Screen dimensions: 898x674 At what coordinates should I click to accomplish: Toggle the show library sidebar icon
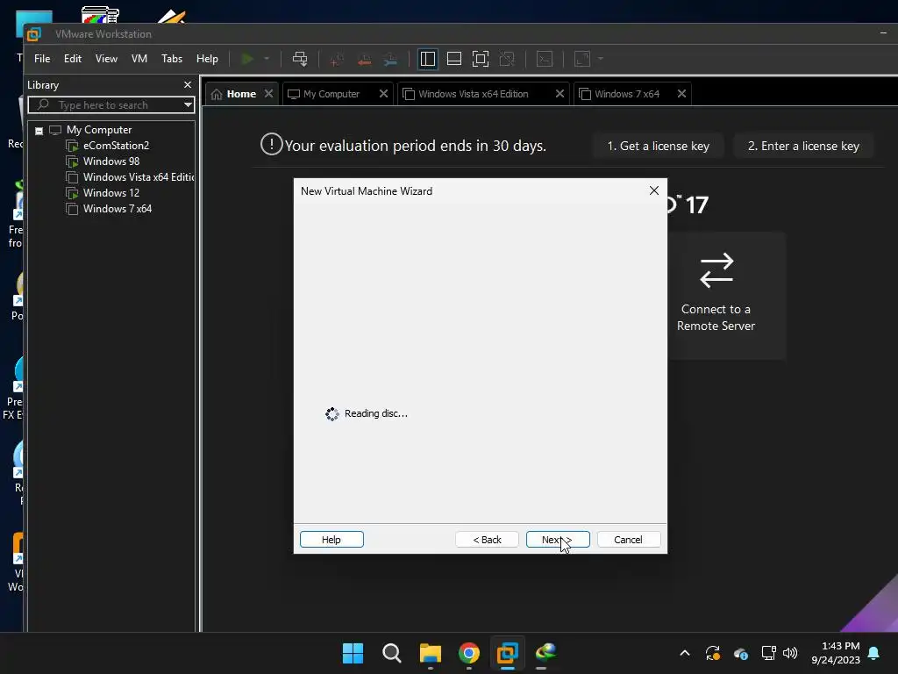click(427, 59)
